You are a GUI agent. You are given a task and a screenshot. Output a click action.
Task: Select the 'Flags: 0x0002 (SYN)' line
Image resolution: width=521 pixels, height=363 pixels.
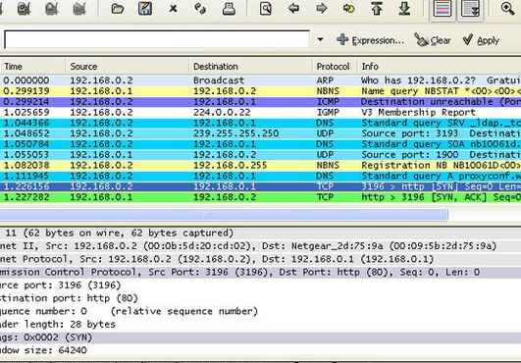click(261, 337)
